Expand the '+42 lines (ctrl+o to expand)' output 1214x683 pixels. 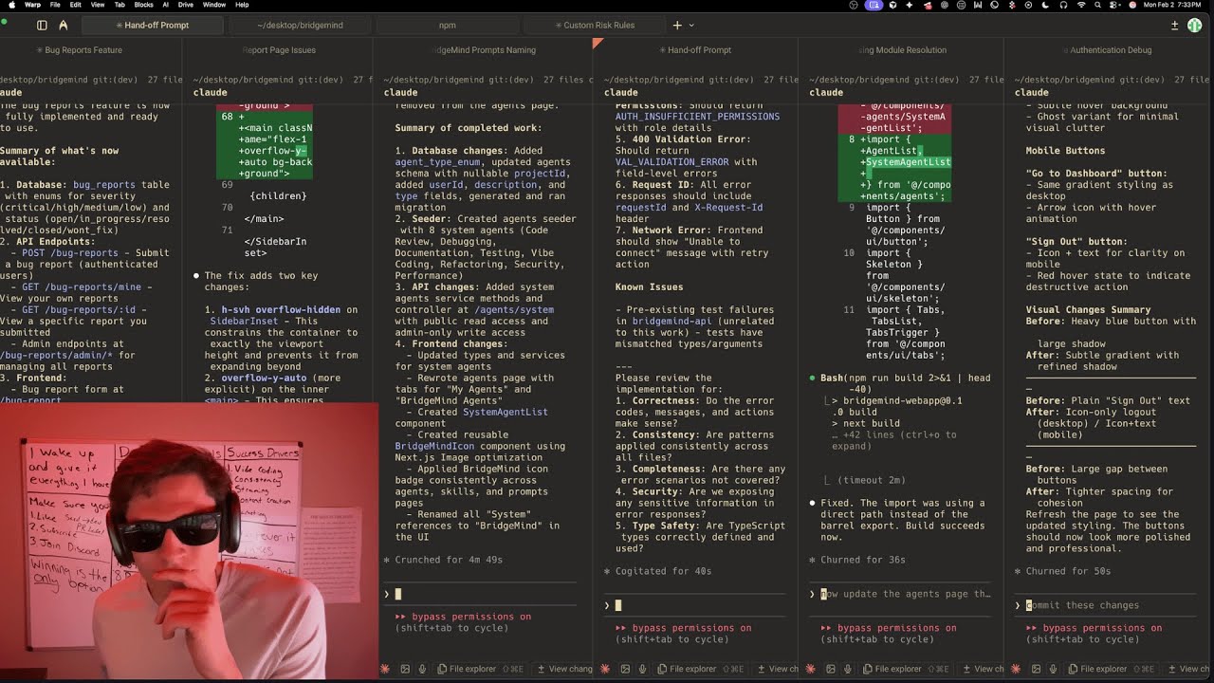pyautogui.click(x=893, y=440)
